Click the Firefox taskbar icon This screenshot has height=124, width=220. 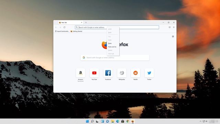tap(133, 121)
